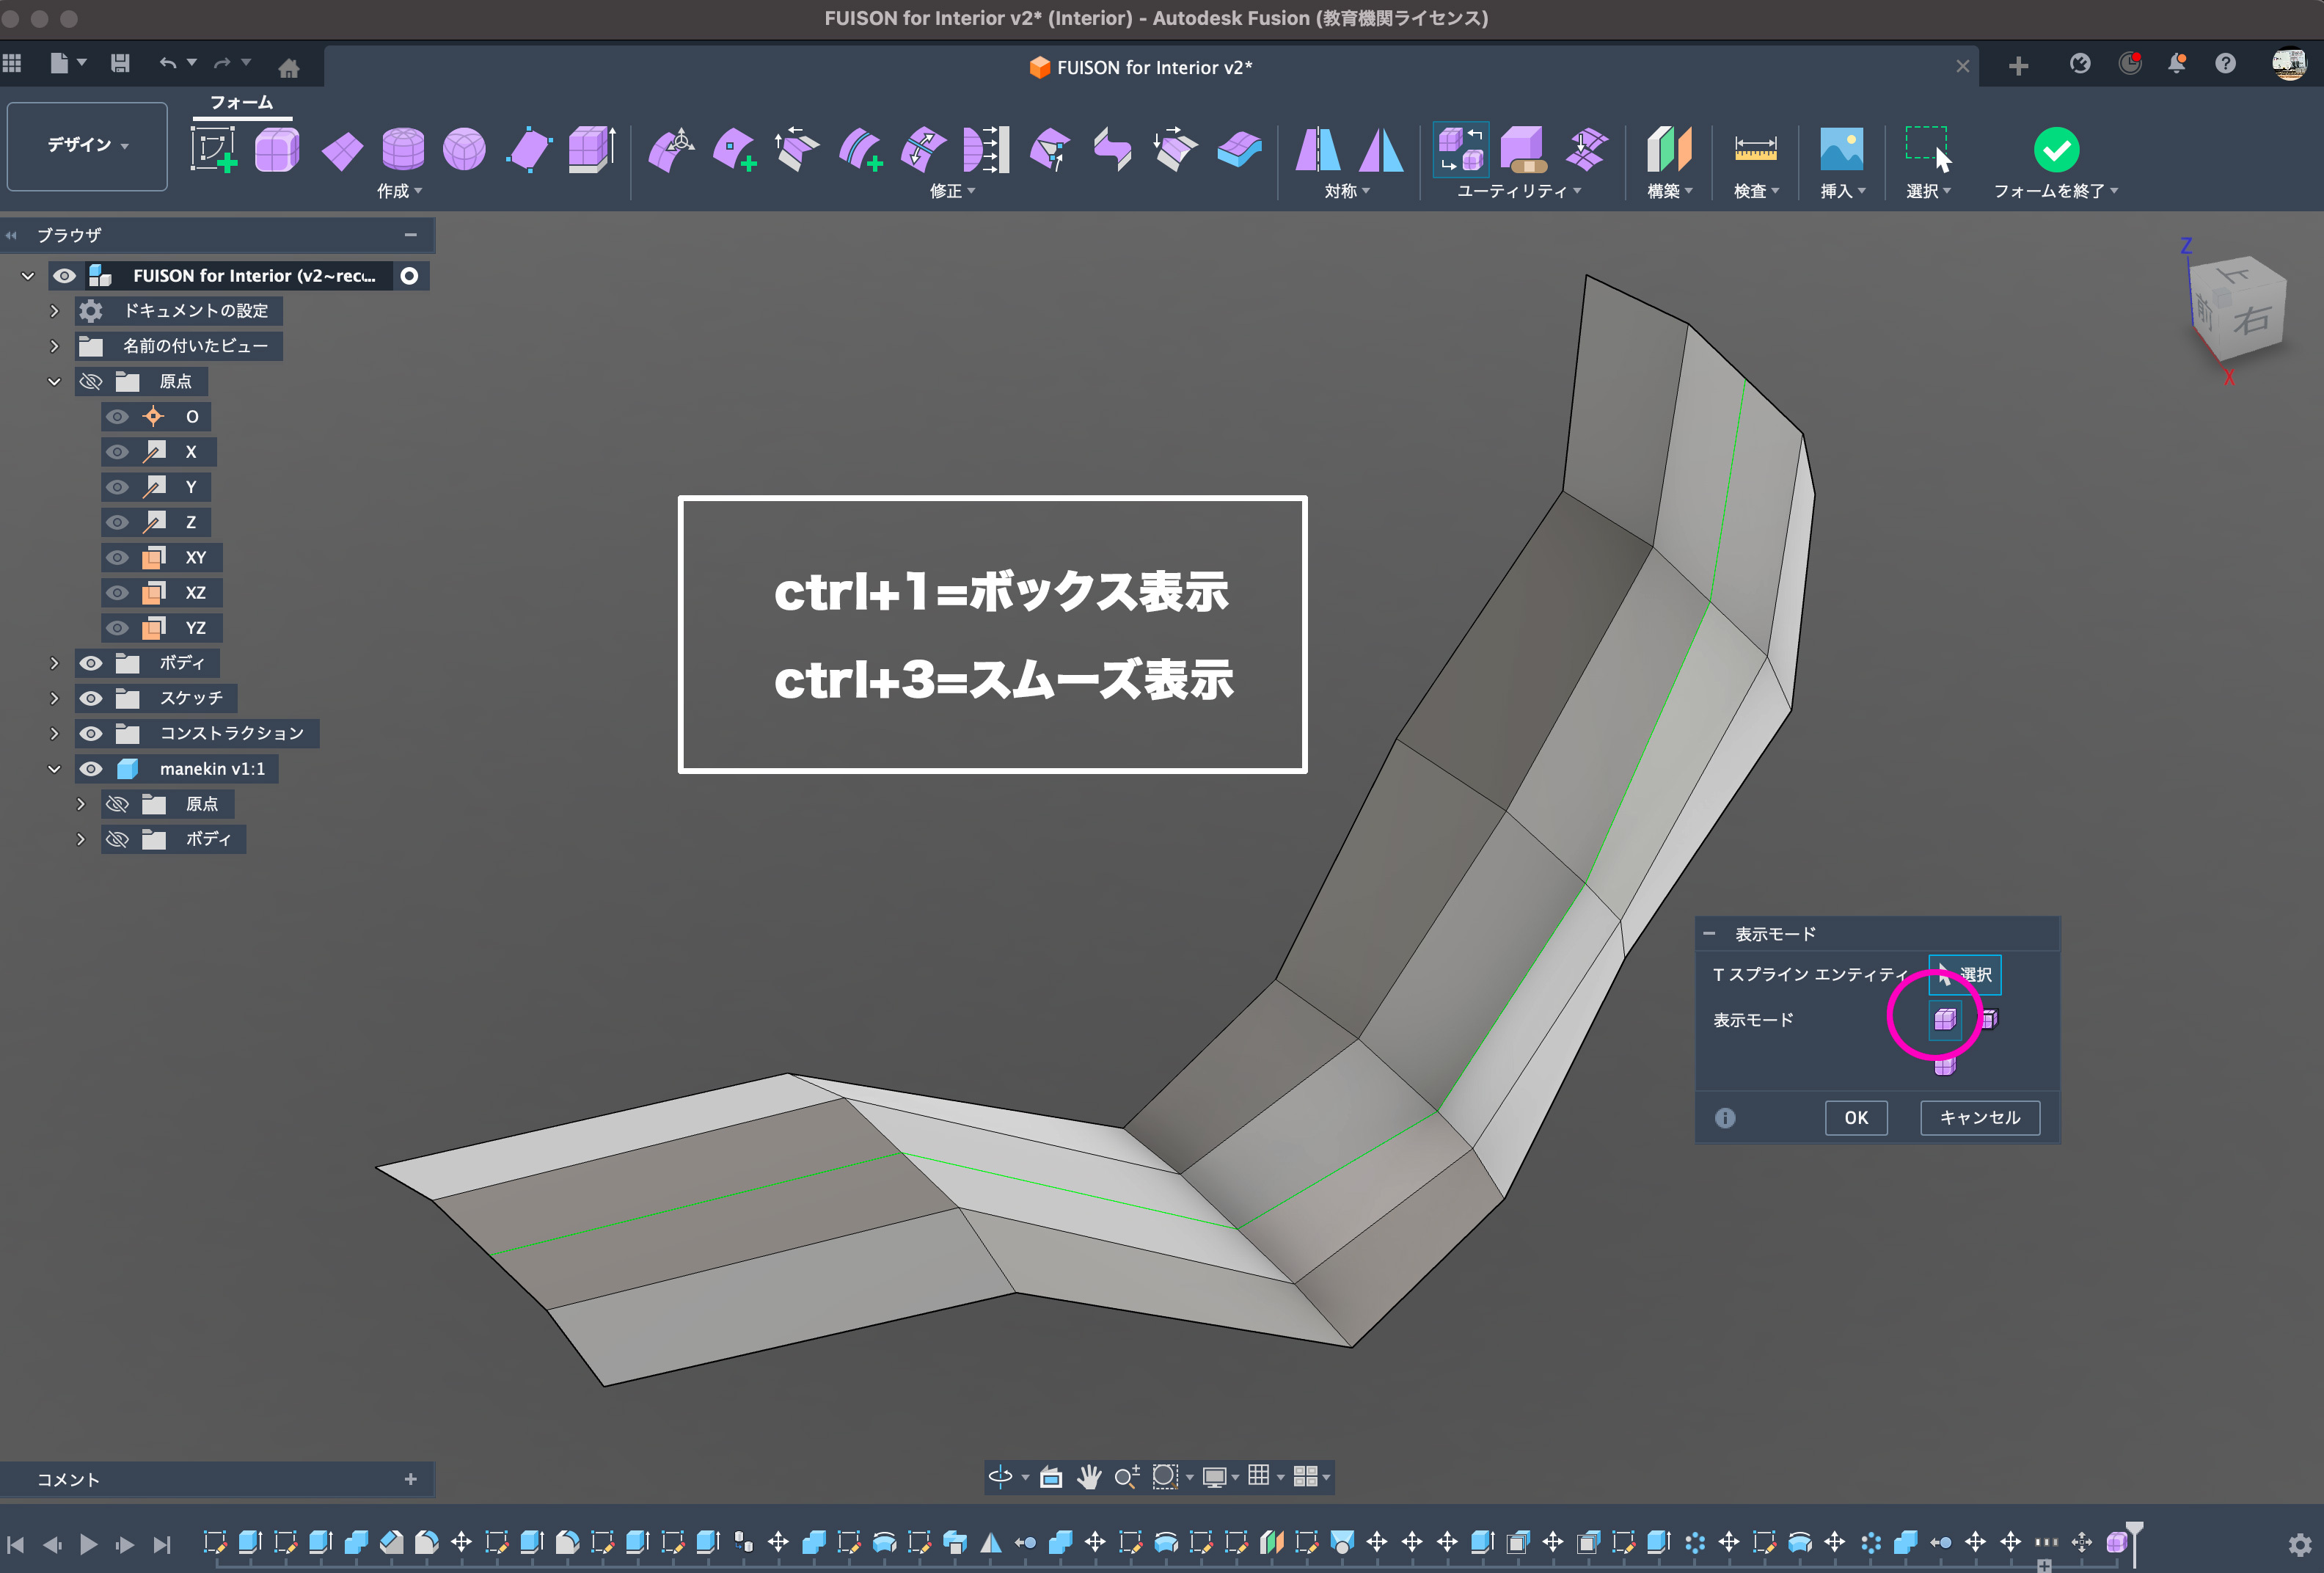2324x1573 pixels.
Task: Click the Insert (挿入) image icon
Action: click(x=1841, y=150)
